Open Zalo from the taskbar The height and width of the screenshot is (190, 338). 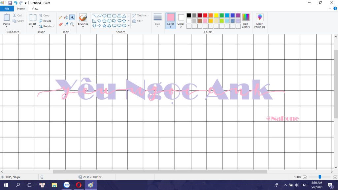tap(67, 185)
